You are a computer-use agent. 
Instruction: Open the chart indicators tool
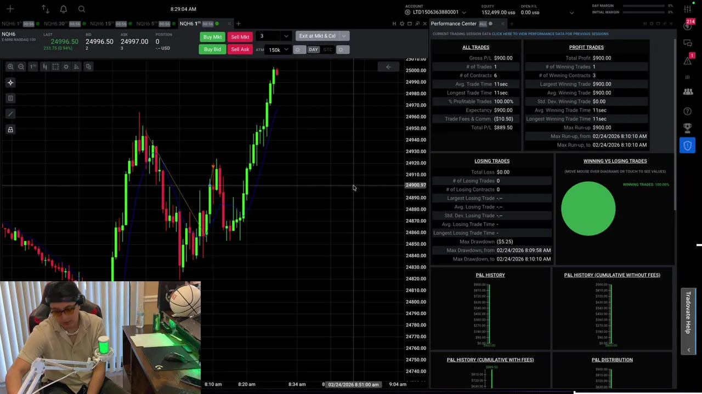pos(76,67)
